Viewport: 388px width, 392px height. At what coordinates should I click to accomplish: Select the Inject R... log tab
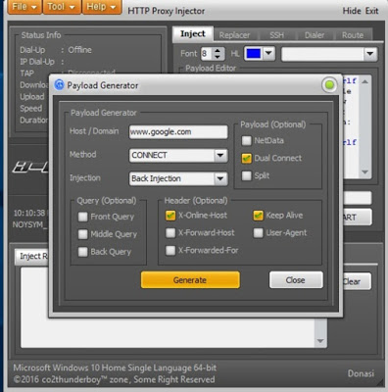32,257
